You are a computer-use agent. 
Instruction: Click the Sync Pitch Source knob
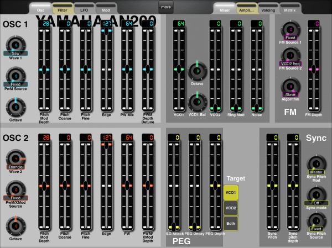pos(317,221)
